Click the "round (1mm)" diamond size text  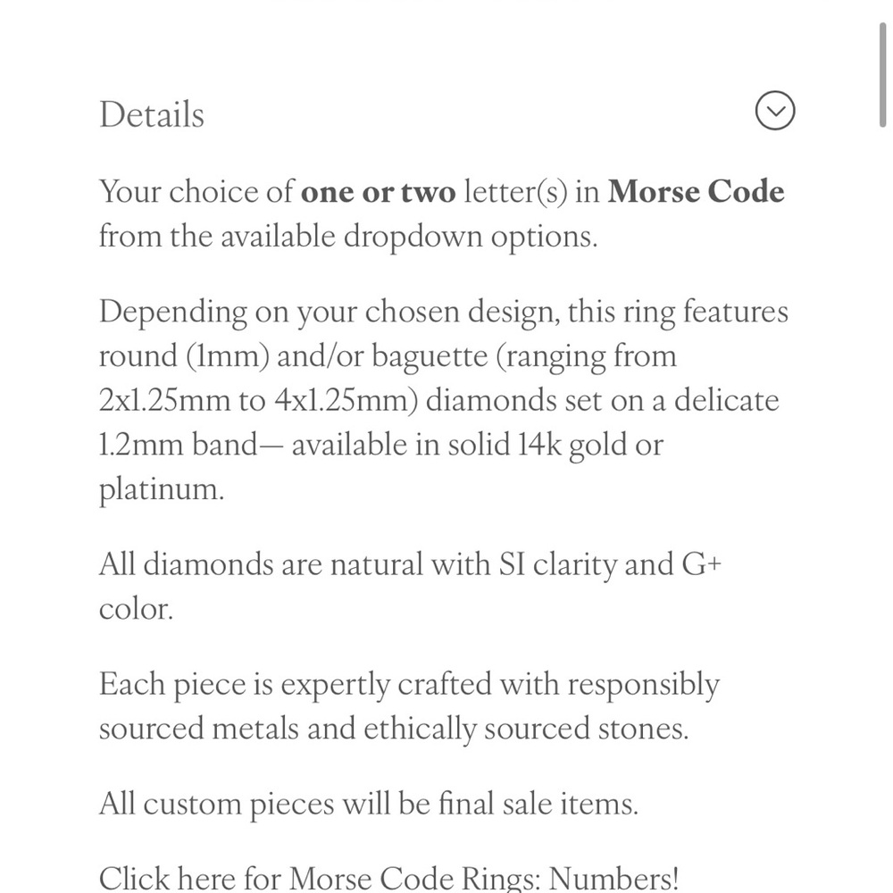tap(183, 356)
